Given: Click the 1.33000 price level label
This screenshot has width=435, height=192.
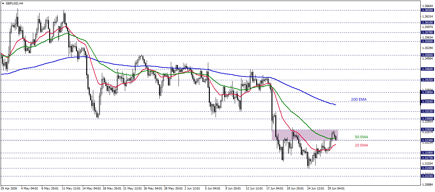Looking at the screenshot, I should pos(427,118).
